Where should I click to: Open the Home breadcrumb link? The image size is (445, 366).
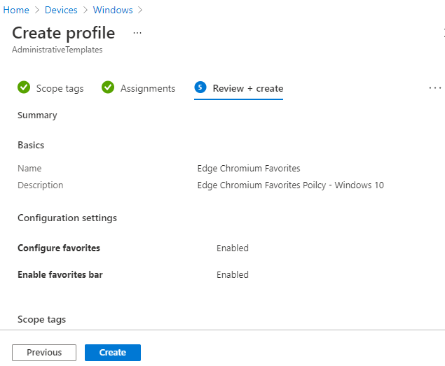point(16,10)
